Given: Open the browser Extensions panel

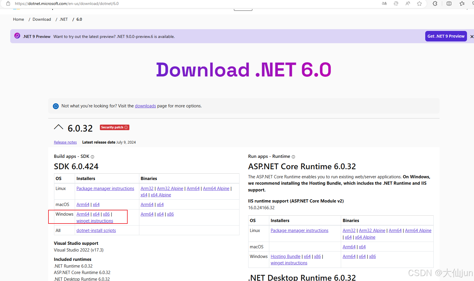Looking at the screenshot, I should click(435, 4).
